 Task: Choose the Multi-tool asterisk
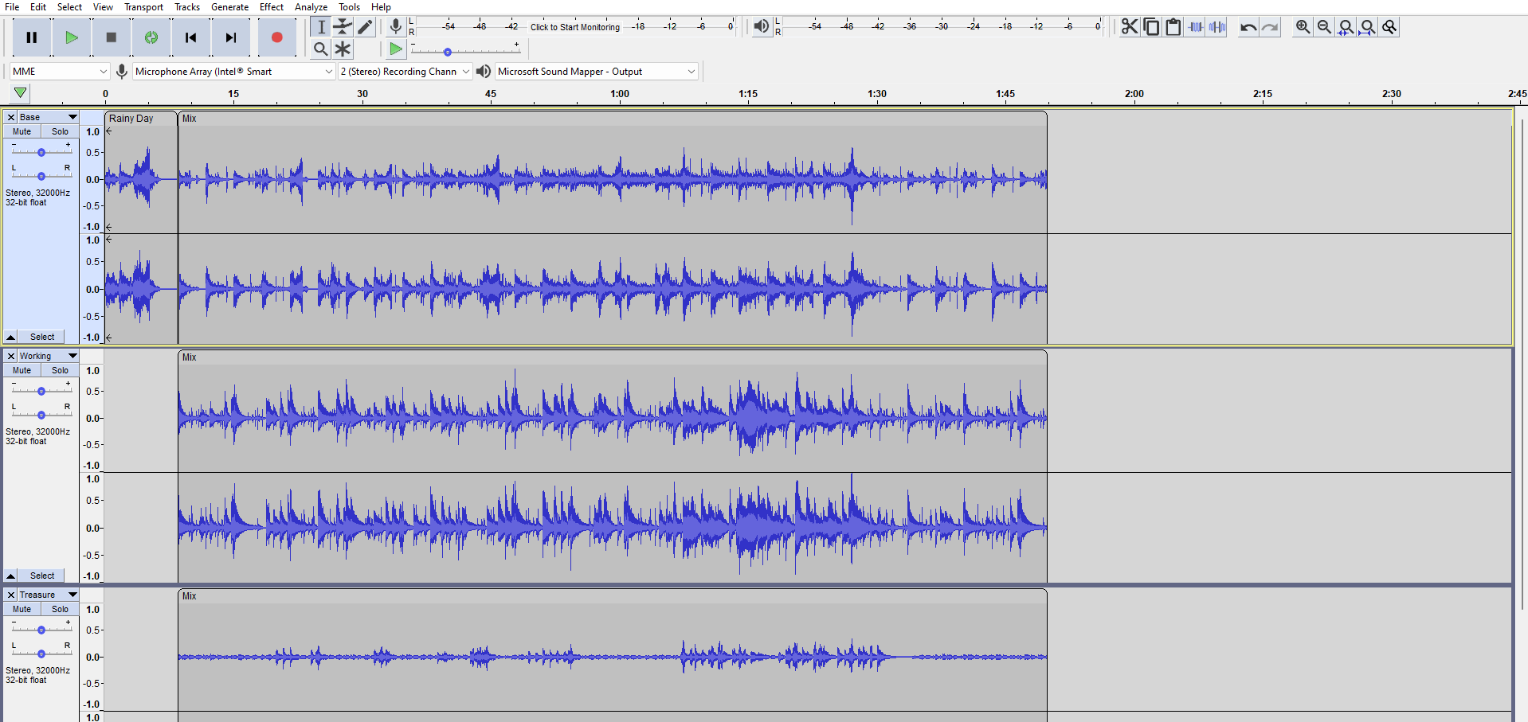343,49
